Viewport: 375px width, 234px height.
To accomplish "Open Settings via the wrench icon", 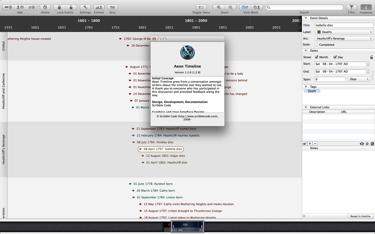I will (x=85, y=7).
